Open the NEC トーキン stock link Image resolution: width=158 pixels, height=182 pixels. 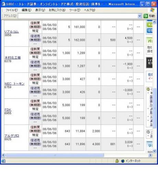(x=14, y=84)
